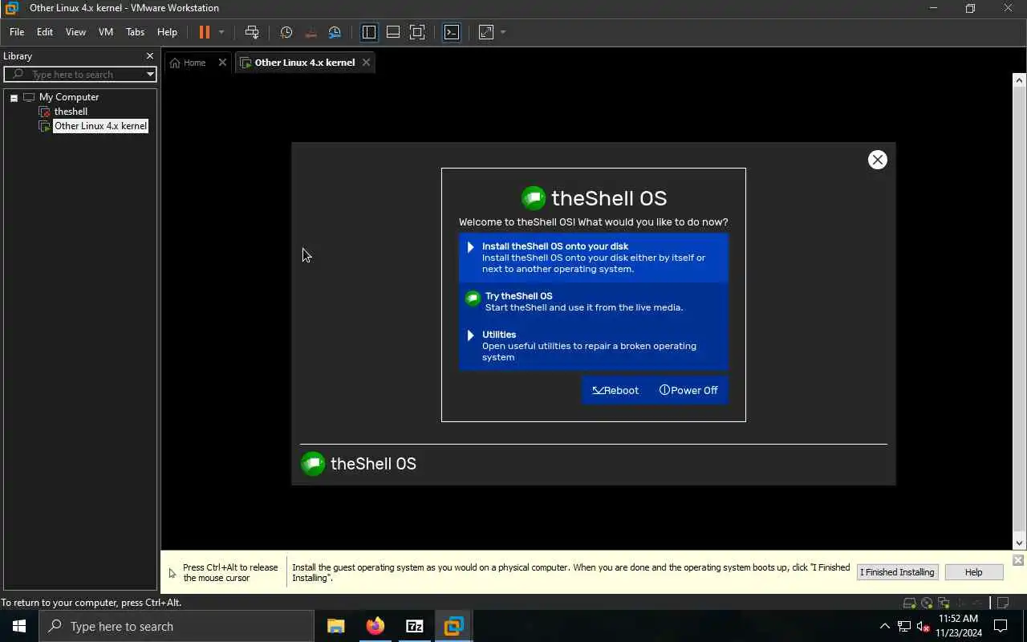Click the stretch guest display icon
1027x642 pixels.
[486, 32]
